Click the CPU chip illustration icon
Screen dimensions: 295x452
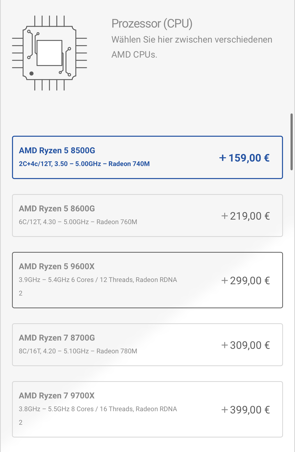pyautogui.click(x=50, y=53)
